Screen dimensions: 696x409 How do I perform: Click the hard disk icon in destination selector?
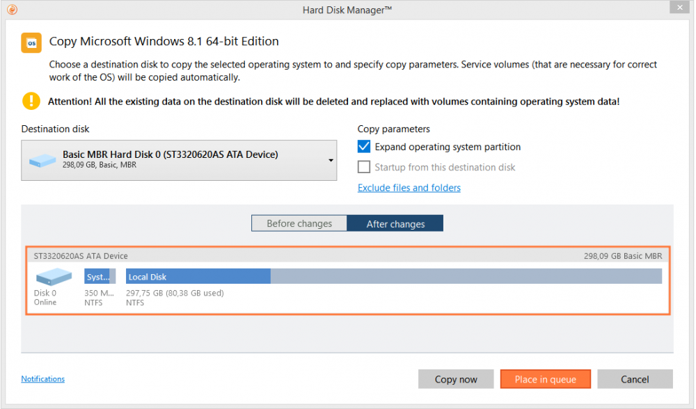pyautogui.click(x=42, y=159)
